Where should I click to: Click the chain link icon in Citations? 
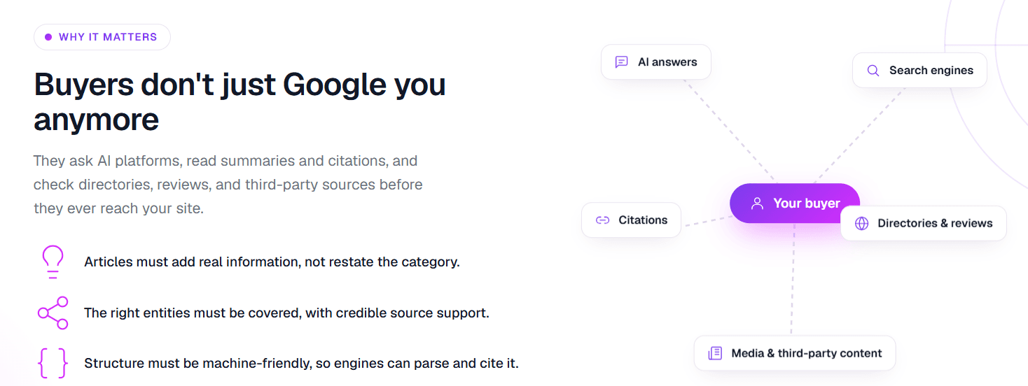point(602,220)
